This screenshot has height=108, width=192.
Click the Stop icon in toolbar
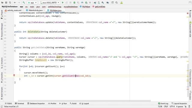(90, 3)
